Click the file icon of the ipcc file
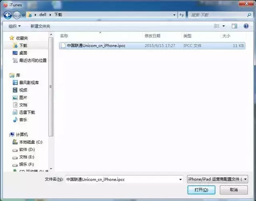The height and width of the screenshot is (201, 256). [x=63, y=45]
